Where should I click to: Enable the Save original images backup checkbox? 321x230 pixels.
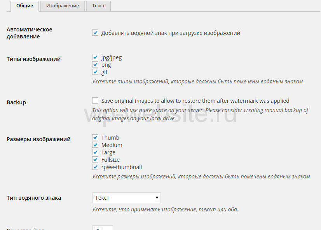[95, 100]
